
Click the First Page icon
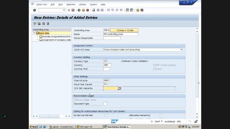(x=109, y=10)
